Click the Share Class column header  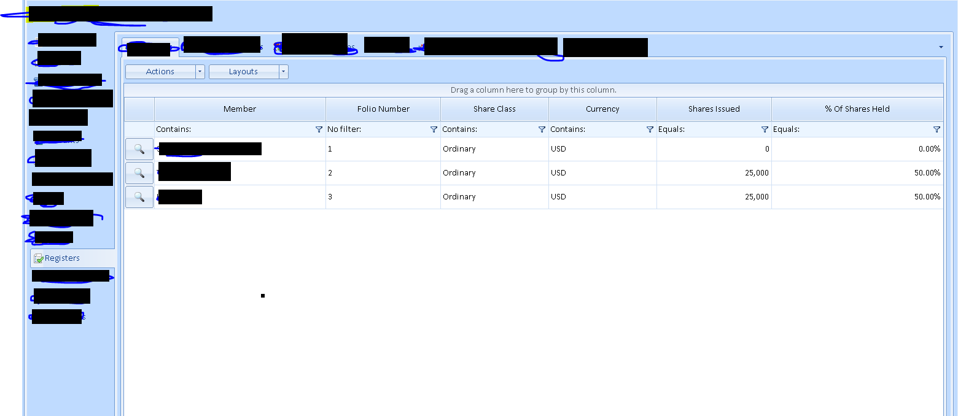coord(494,109)
